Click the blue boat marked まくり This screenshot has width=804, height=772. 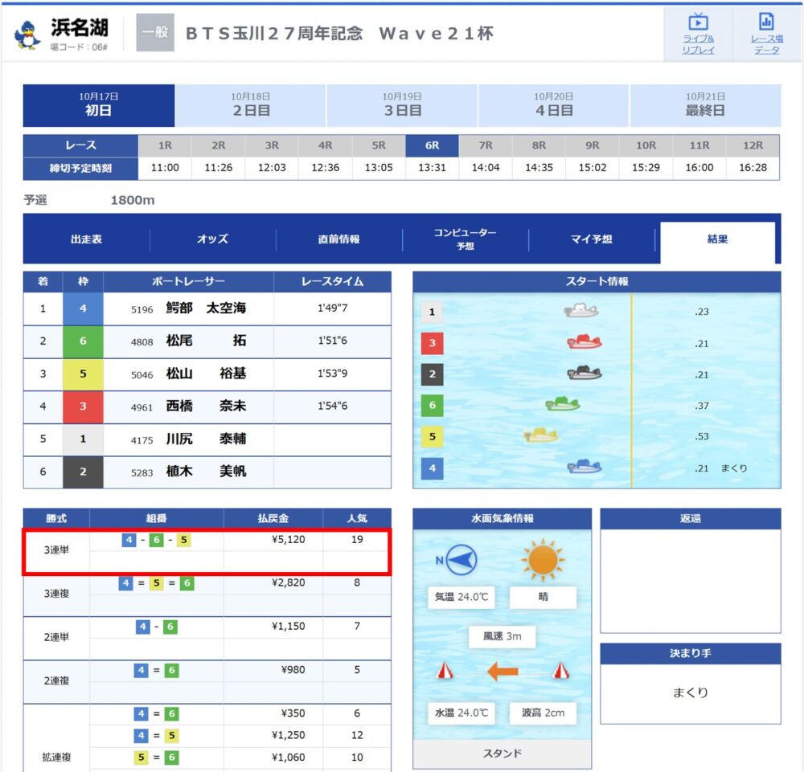584,467
